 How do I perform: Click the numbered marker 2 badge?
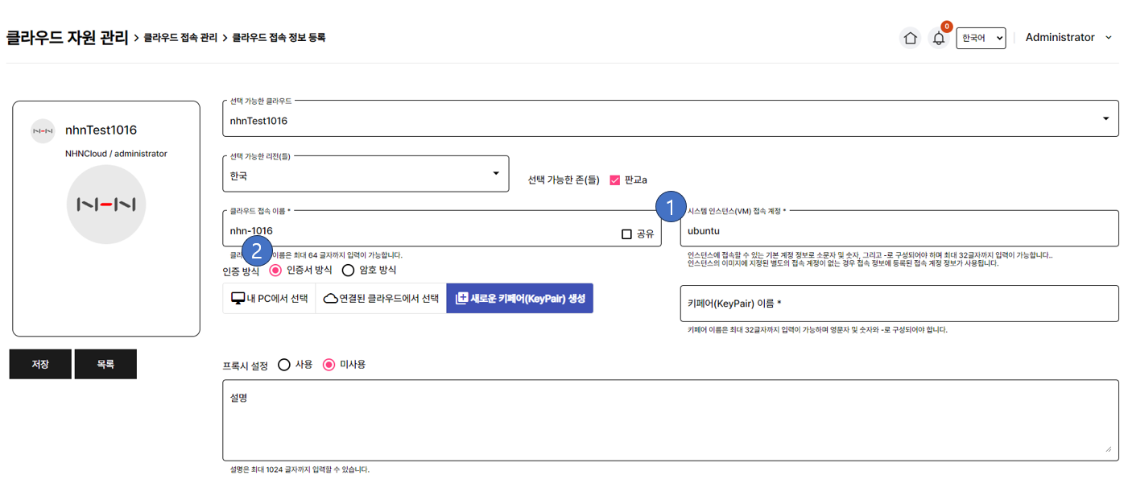pyautogui.click(x=256, y=251)
